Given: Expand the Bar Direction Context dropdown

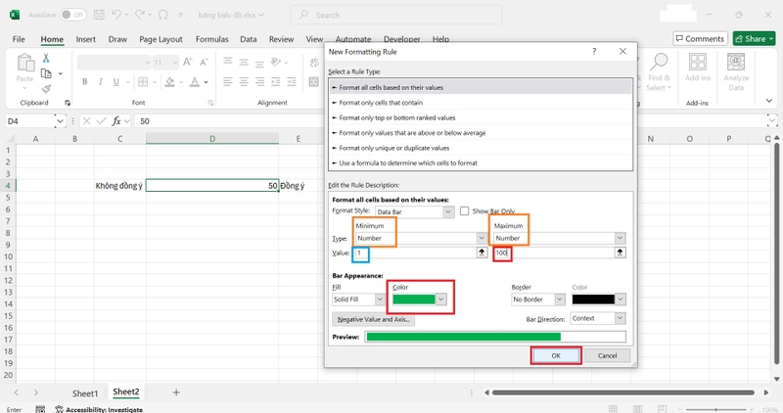Looking at the screenshot, I should coord(598,318).
